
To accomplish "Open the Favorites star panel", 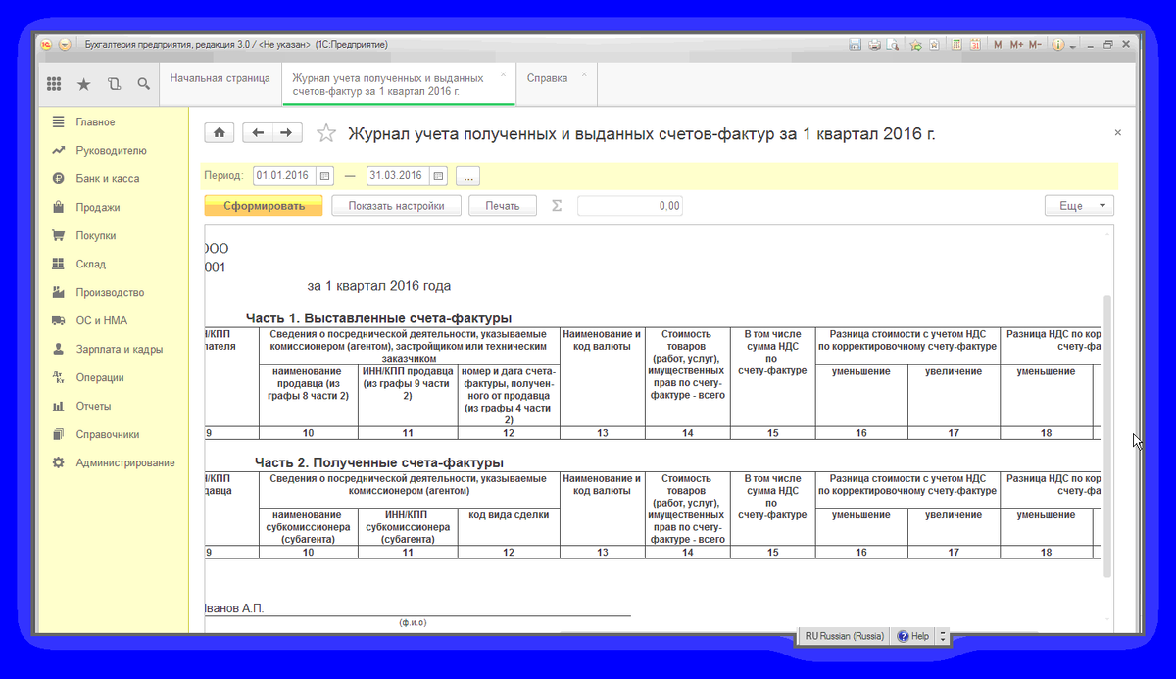I will click(83, 84).
